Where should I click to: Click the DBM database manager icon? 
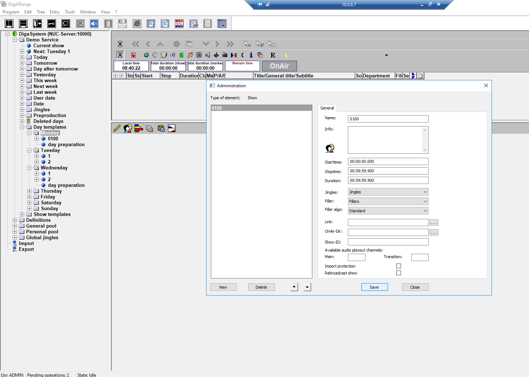[179, 24]
